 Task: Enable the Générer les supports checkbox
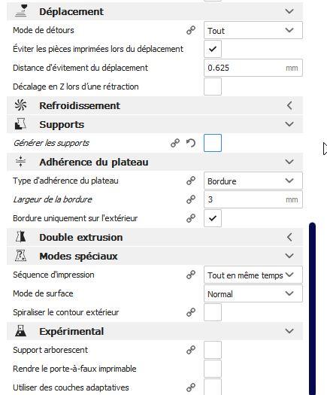pyautogui.click(x=213, y=143)
